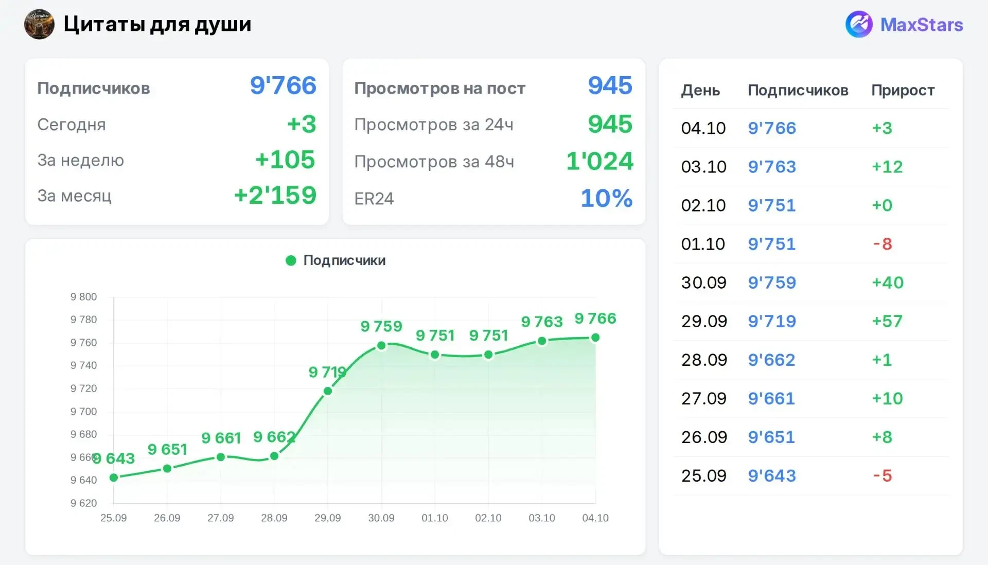Select the chart point labeled 9 643

click(114, 478)
